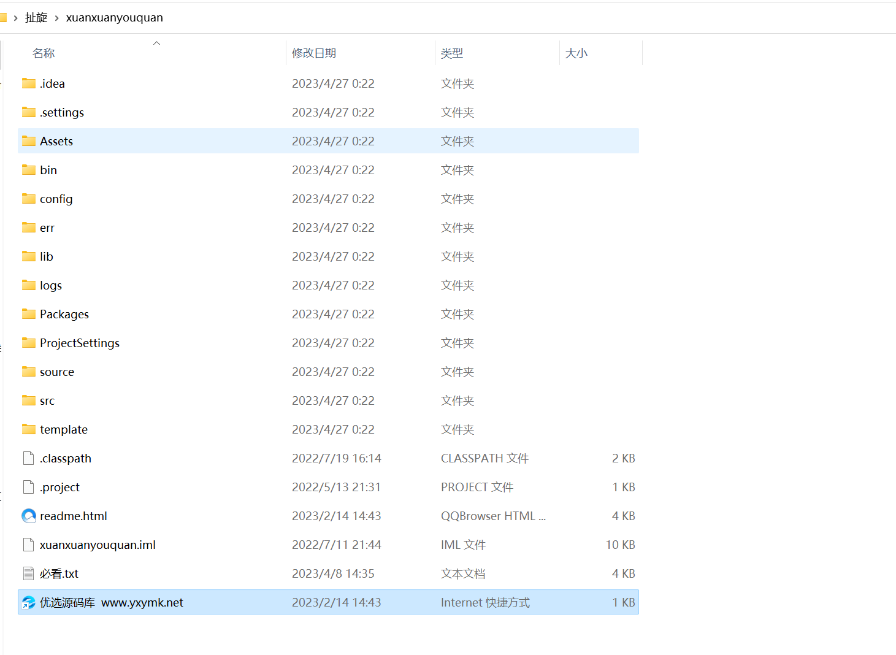Click the xuanxuanyouquan breadcrumb segment
This screenshot has height=655, width=896.
[115, 18]
